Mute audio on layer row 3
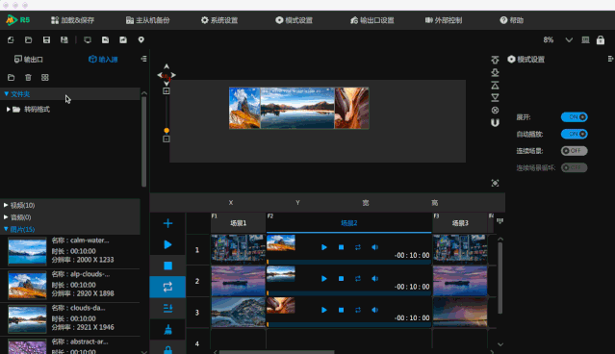 click(x=375, y=310)
